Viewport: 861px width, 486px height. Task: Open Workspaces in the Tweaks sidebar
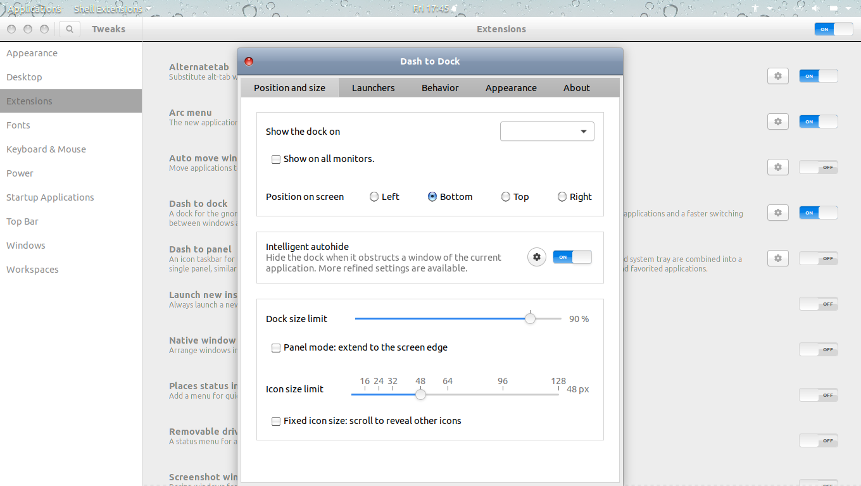point(71,270)
